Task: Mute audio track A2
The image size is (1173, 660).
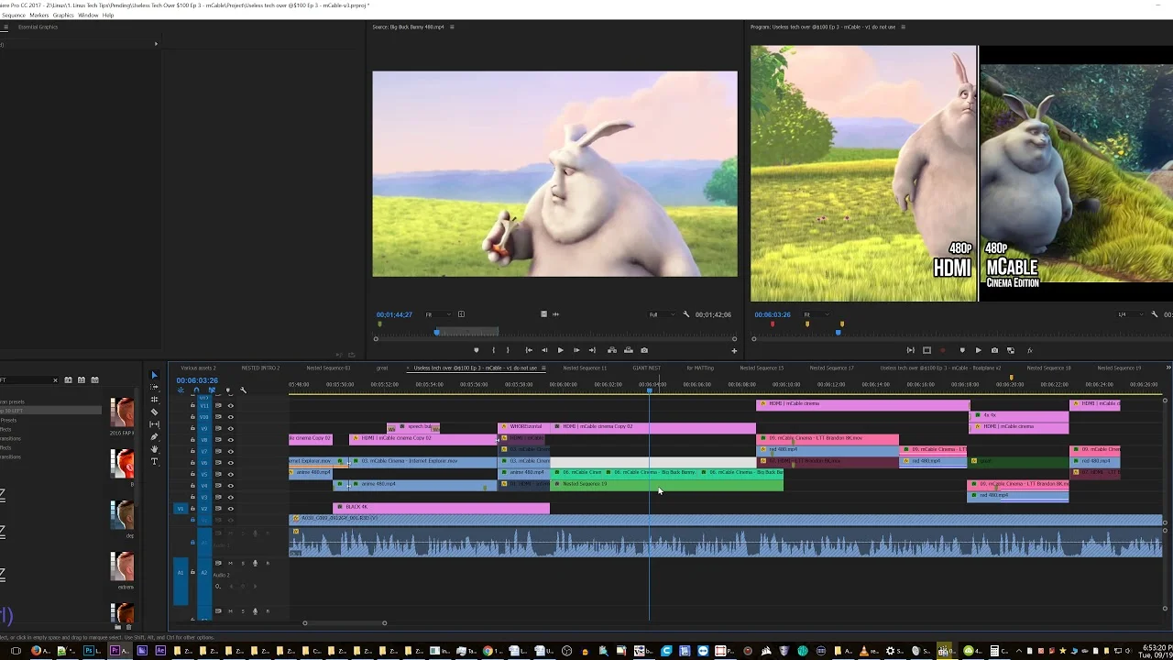Action: click(230, 563)
